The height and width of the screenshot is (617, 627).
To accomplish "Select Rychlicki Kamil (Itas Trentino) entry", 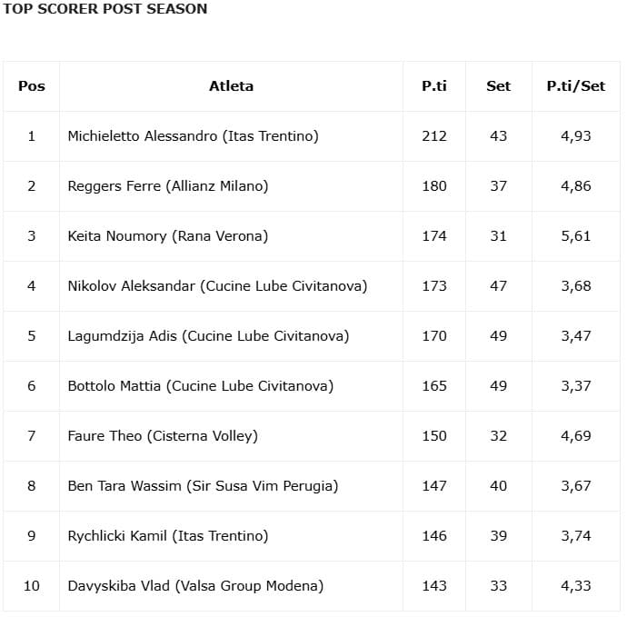I will click(168, 536).
